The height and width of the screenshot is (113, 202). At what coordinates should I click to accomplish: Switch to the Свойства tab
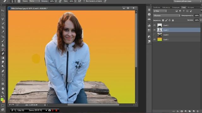coord(157,8)
